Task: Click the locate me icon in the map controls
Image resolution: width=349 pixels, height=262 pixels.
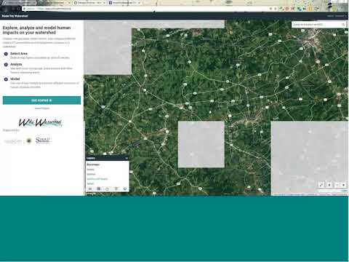Action: click(x=329, y=185)
